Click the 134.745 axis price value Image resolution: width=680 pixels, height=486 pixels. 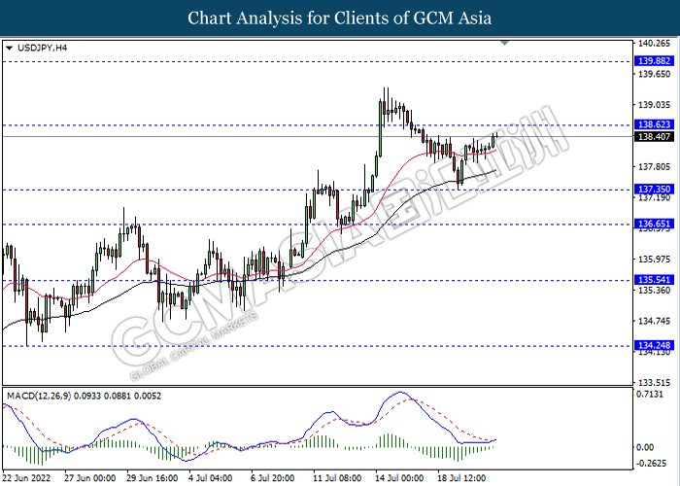[654, 321]
